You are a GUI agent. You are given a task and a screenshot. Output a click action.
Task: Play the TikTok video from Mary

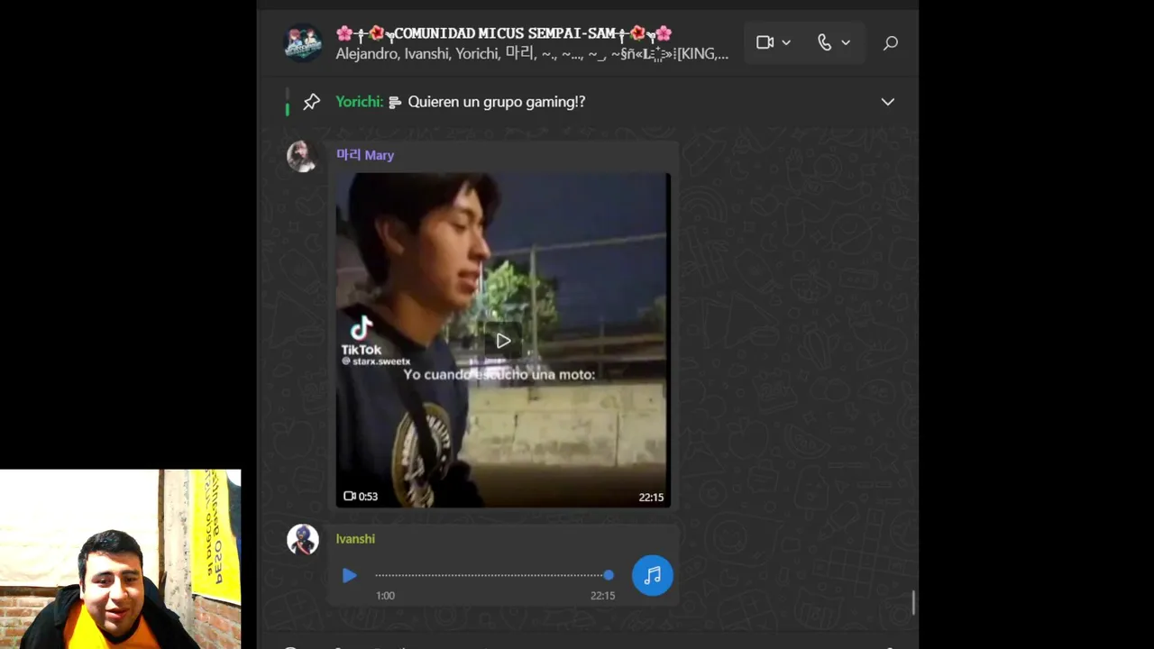click(503, 341)
